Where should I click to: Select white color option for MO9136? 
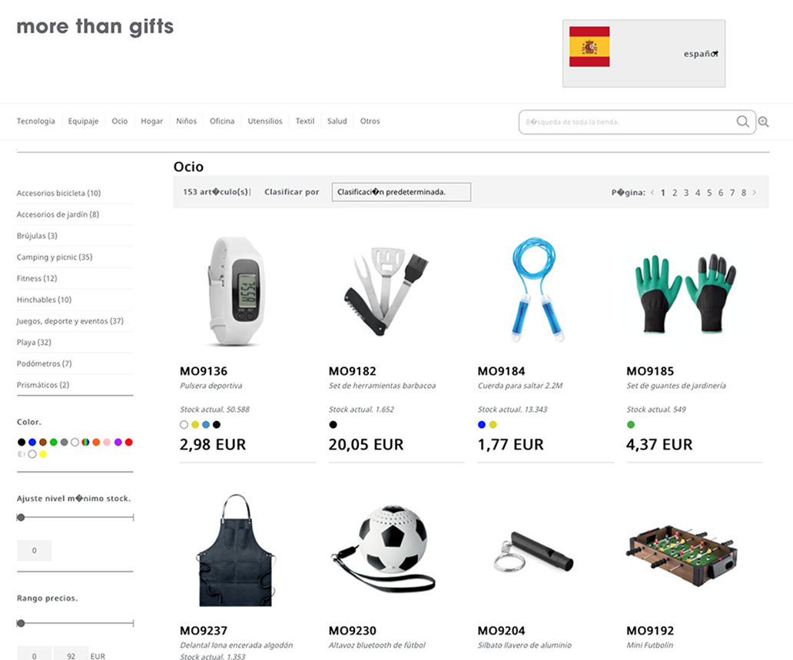point(184,425)
